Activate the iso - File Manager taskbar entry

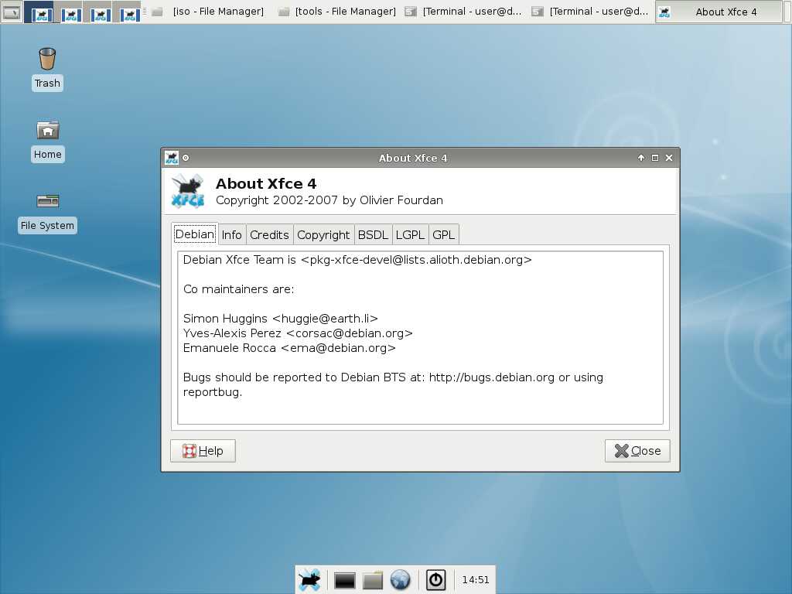[208, 12]
